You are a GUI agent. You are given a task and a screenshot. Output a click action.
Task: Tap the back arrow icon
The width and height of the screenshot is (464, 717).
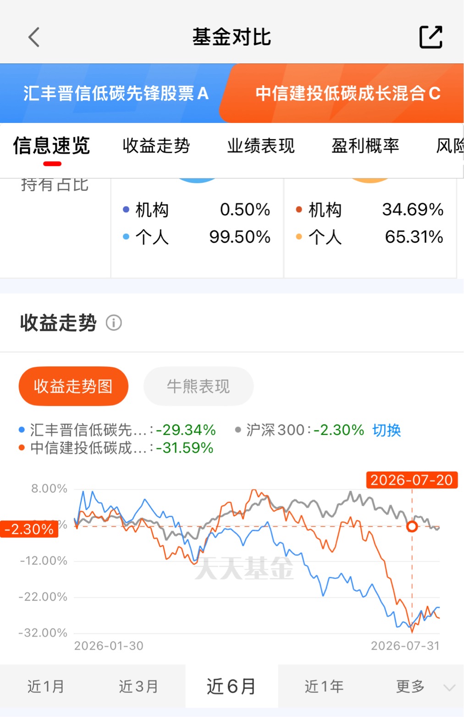coord(34,37)
